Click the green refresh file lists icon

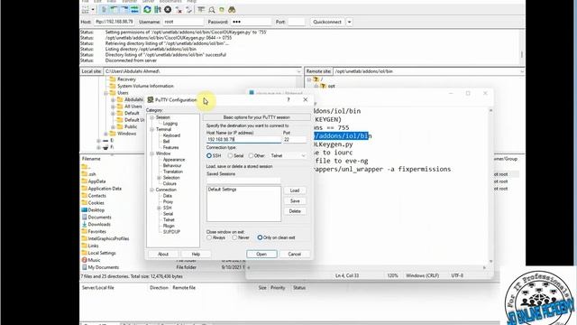[x=147, y=10]
